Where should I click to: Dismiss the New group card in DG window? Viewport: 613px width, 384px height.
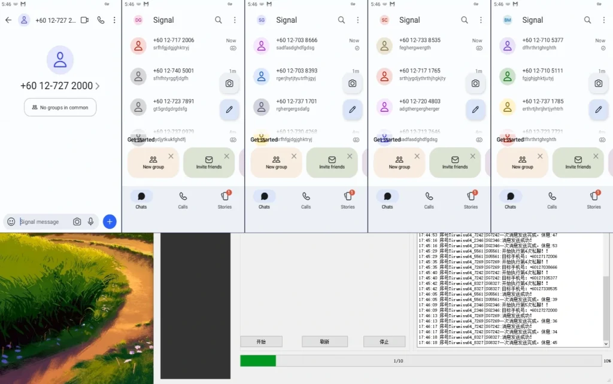[171, 156]
